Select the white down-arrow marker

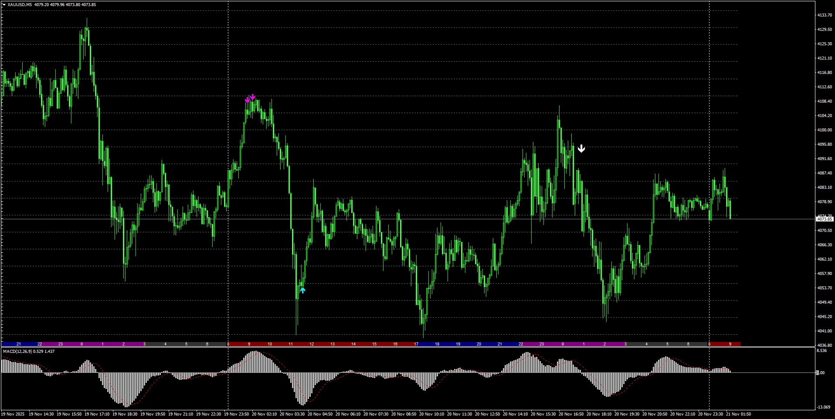(x=581, y=149)
